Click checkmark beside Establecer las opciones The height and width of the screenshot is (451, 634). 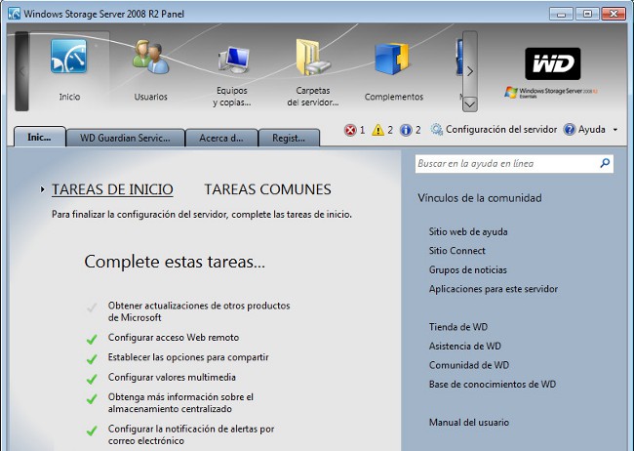[x=92, y=358]
